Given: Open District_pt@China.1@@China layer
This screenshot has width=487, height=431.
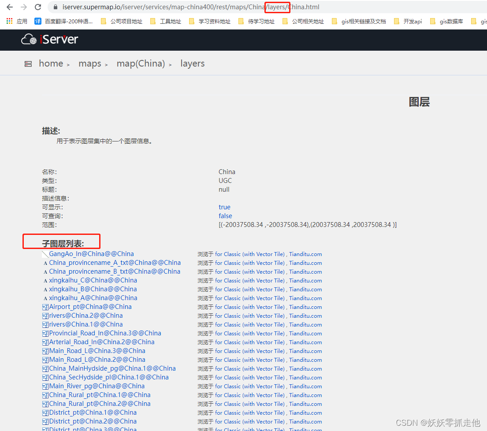Looking at the screenshot, I should pyautogui.click(x=93, y=412).
